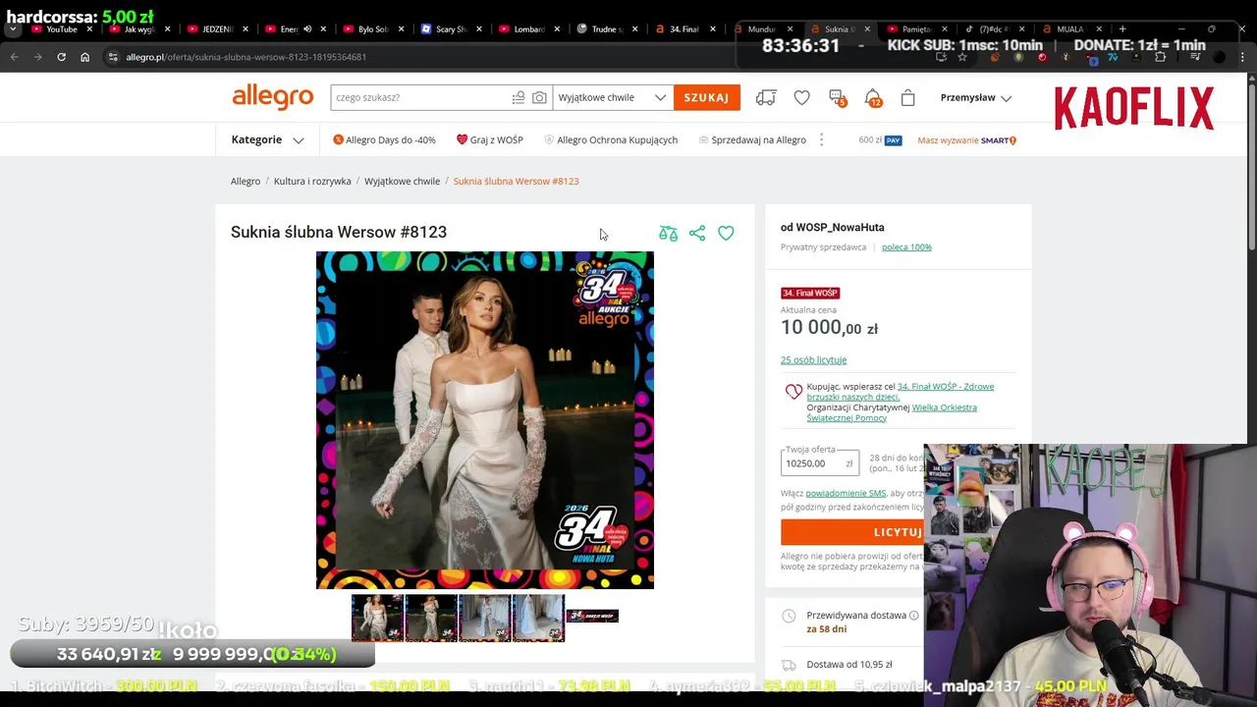Open Allegro Days do -40% link
Viewport: 1257px width, 707px height.
point(384,139)
